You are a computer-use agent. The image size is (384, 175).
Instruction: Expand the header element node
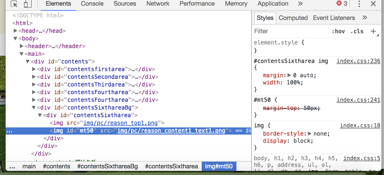tap(21, 46)
